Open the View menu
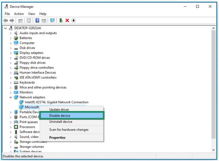This screenshot has height=161, width=219. pos(32,14)
